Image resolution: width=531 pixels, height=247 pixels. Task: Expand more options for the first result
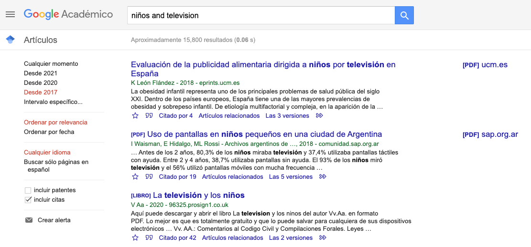(320, 116)
